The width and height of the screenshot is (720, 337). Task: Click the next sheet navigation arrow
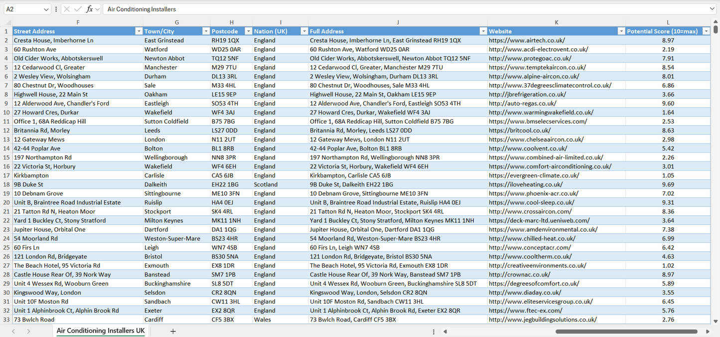pos(28,331)
